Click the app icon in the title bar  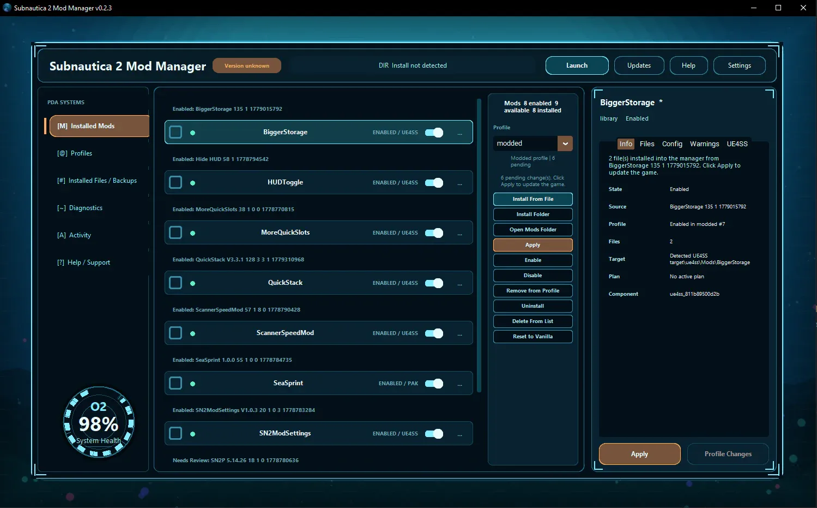7,8
